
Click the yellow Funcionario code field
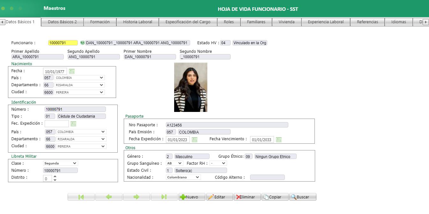(x=63, y=43)
